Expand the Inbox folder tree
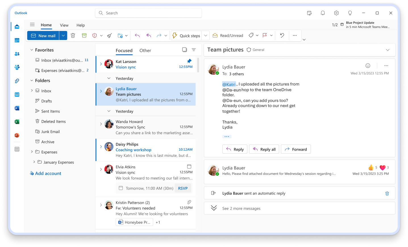Screen dimensions: 408x247 32,90
